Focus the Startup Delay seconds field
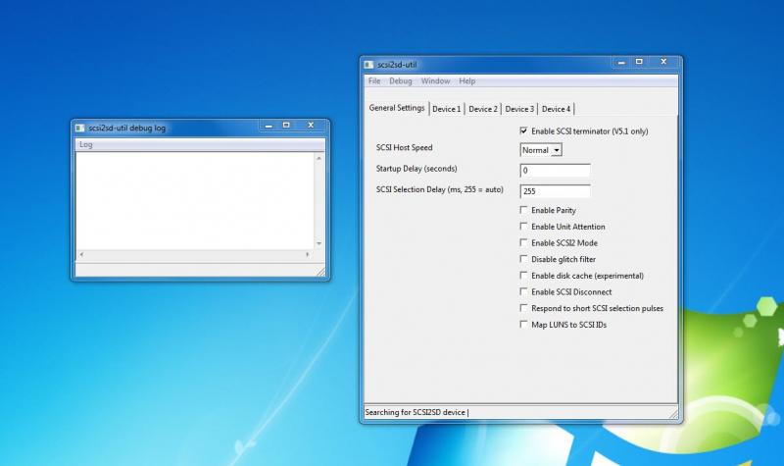 click(x=555, y=171)
